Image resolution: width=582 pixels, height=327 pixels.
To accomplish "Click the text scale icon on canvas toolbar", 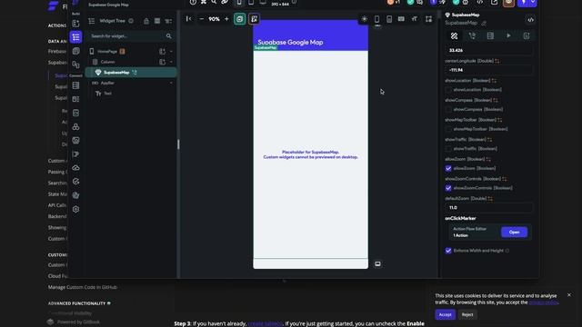I will click(415, 19).
